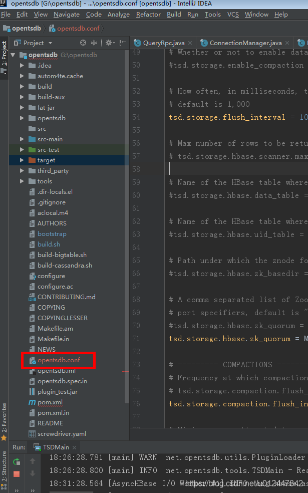Open the Project panel settings gear
This screenshot has width=308, height=493.
click(x=110, y=43)
